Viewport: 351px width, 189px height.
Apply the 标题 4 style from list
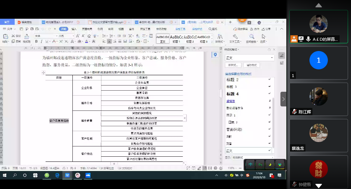click(x=233, y=94)
